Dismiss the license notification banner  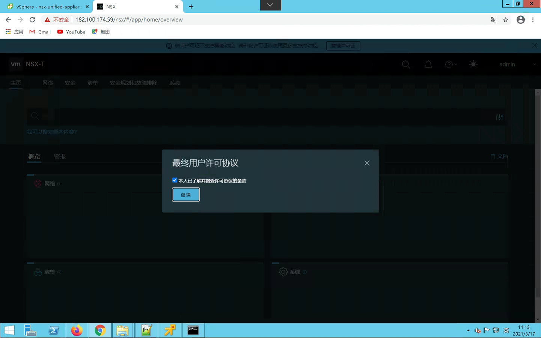tap(535, 45)
